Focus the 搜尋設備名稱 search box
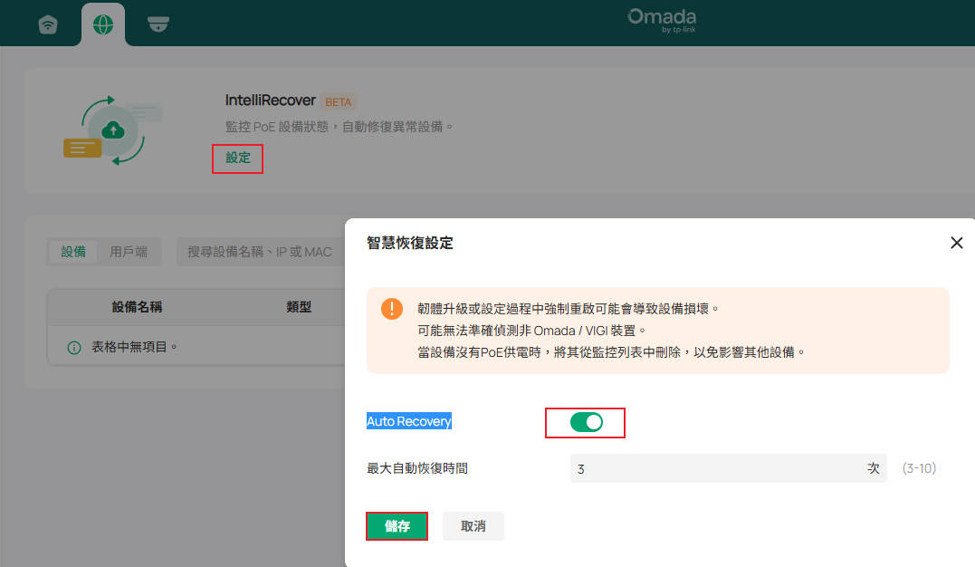The width and height of the screenshot is (975, 567). [259, 252]
